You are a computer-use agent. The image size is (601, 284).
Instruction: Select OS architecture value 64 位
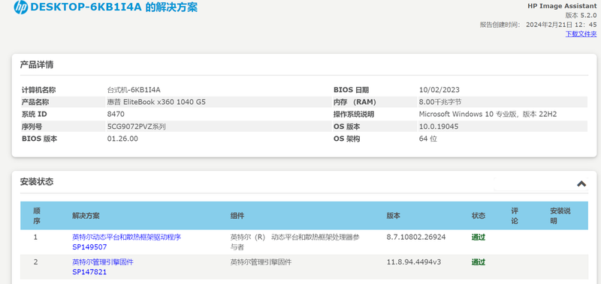pos(428,139)
